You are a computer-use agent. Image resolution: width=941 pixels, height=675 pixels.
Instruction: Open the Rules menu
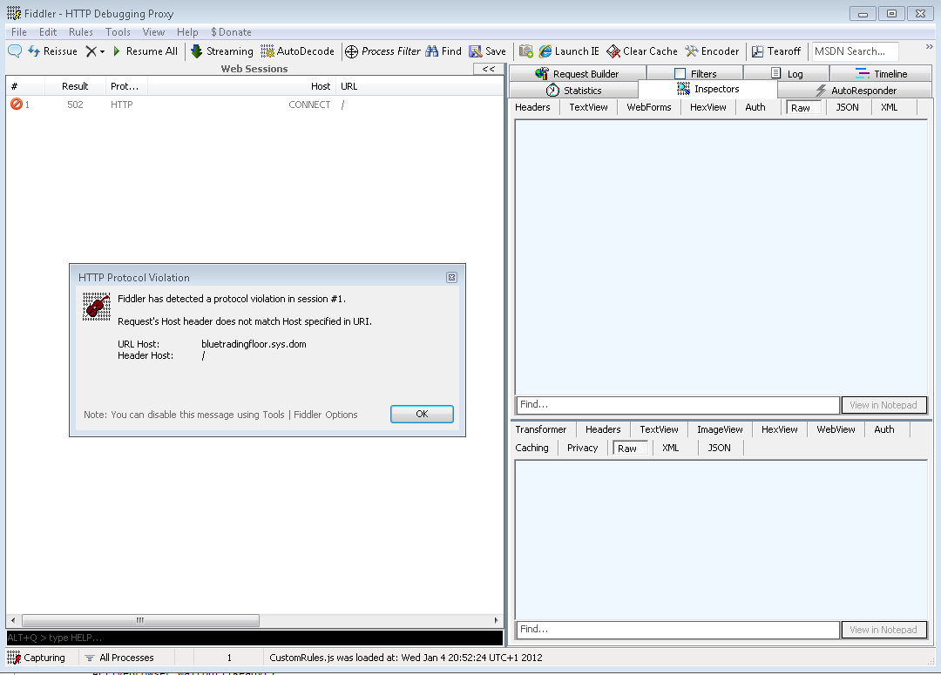pyautogui.click(x=80, y=32)
